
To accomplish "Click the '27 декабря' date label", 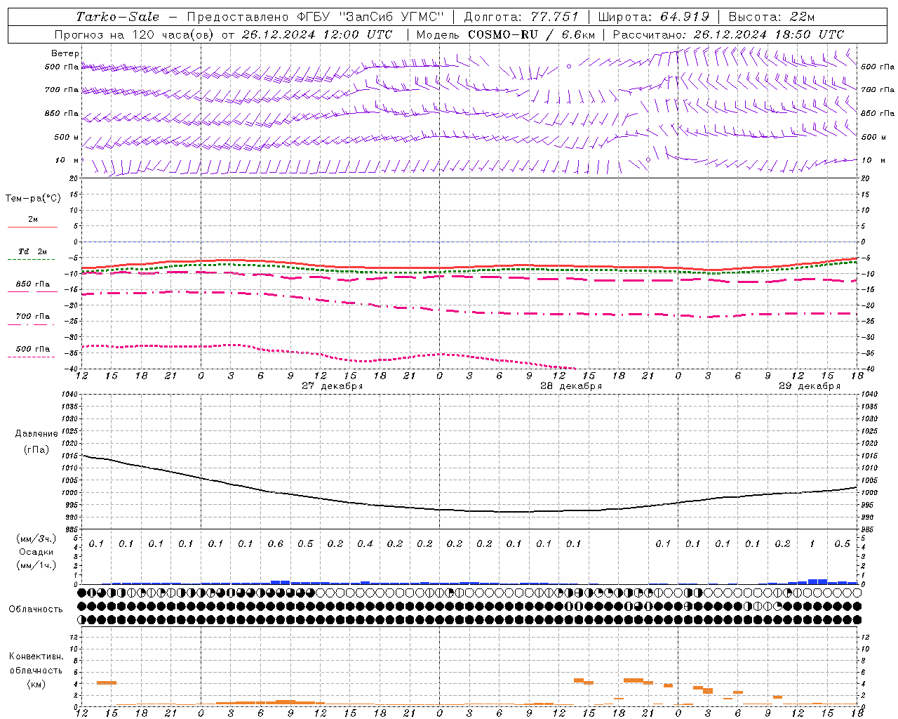I will (x=332, y=386).
